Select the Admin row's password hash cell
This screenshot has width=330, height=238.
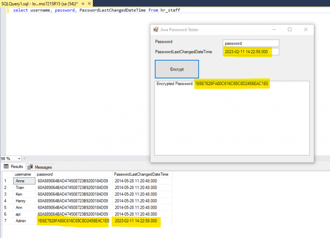[73, 221]
